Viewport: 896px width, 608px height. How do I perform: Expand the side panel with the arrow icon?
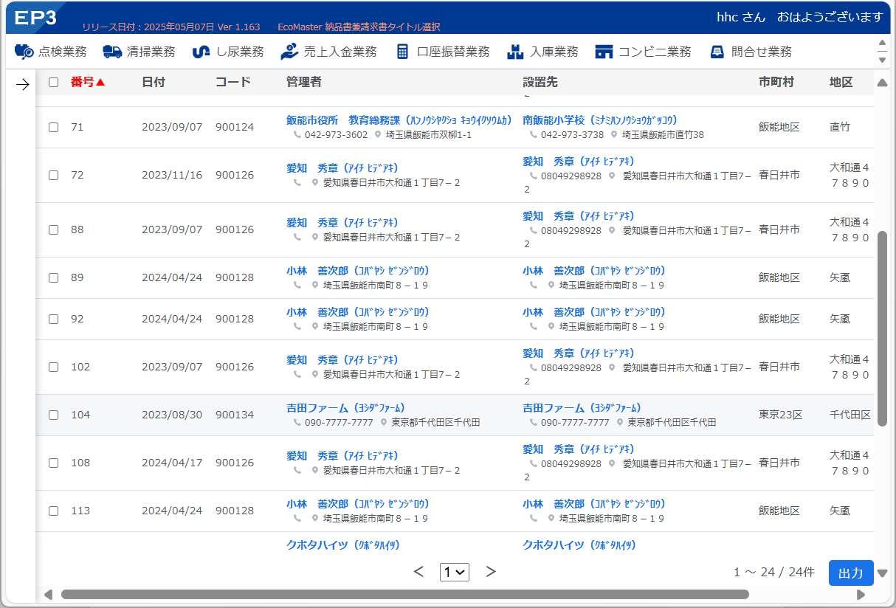click(x=22, y=85)
